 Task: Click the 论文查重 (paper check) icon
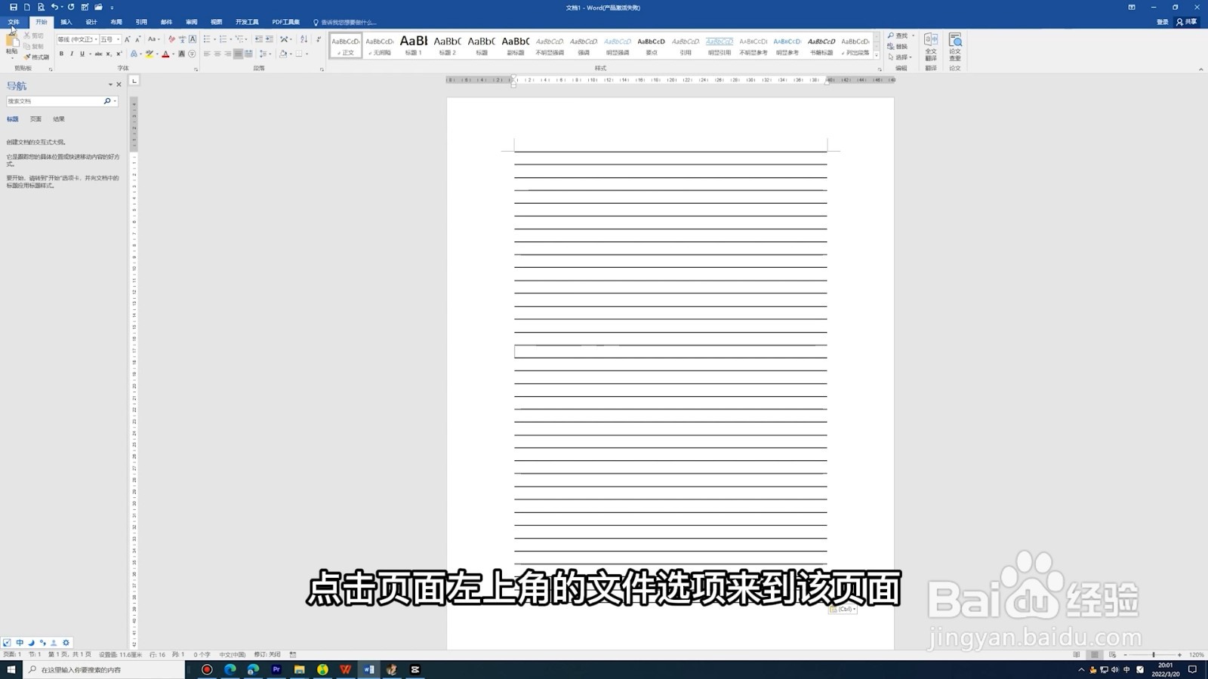tap(955, 46)
